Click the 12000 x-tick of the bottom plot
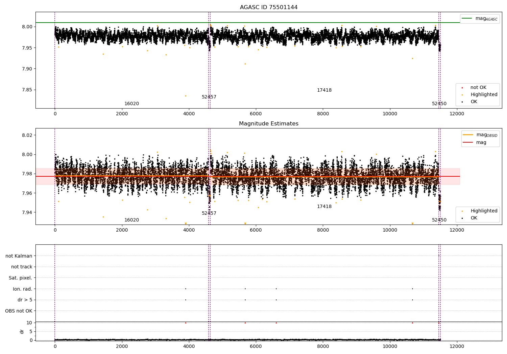 (x=457, y=346)
